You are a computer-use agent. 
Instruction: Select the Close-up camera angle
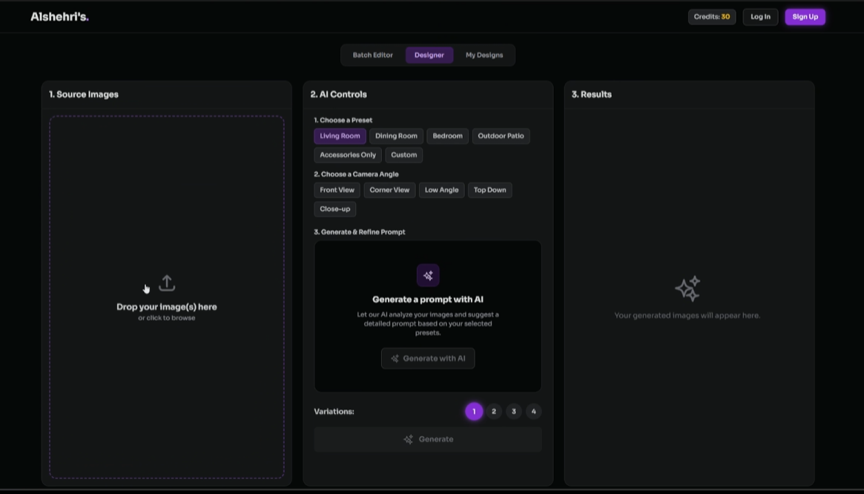coord(334,208)
